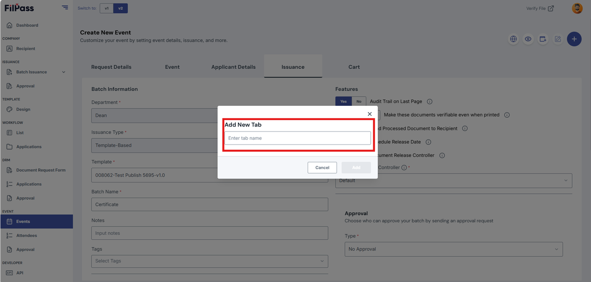Click the Cancel button in the dialog
The height and width of the screenshot is (282, 591).
point(322,167)
